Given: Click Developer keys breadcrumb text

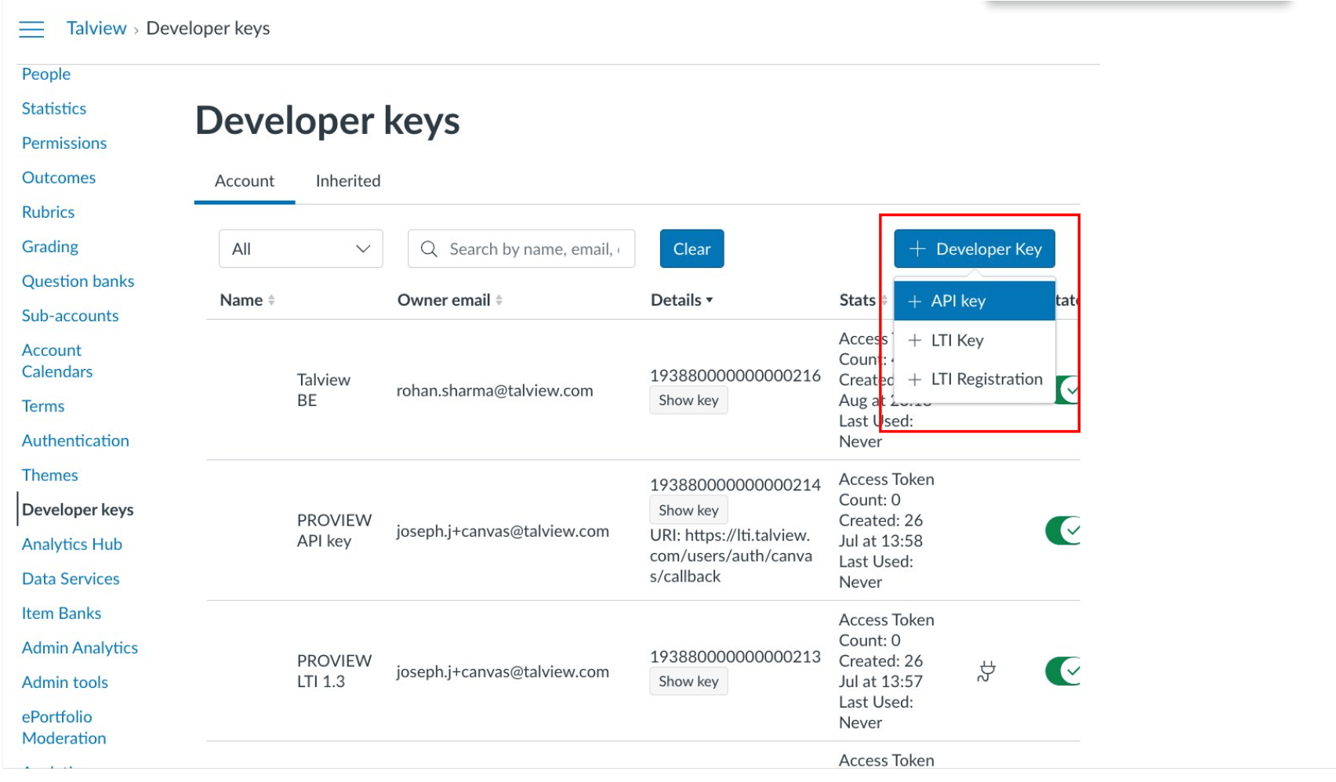Looking at the screenshot, I should click(x=208, y=28).
